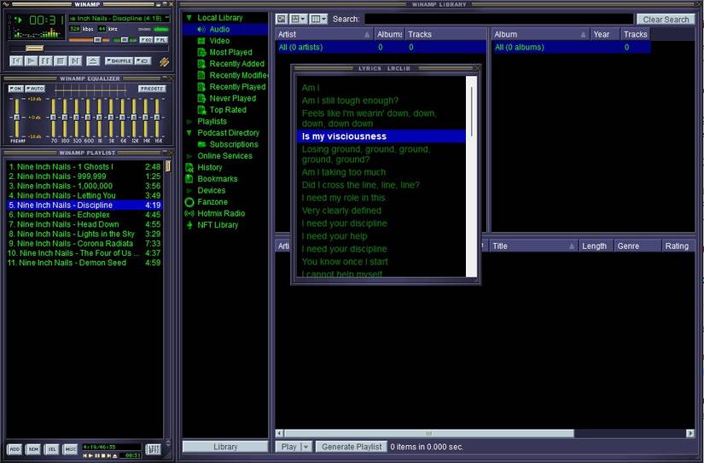Open Bookmarks in library tree
The image size is (704, 463).
click(218, 178)
